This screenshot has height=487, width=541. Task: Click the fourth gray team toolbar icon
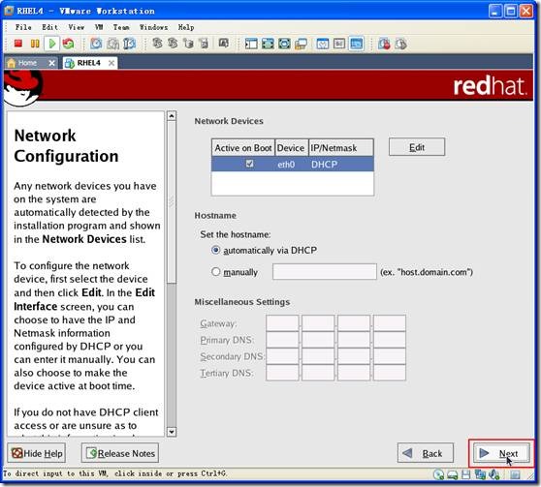click(204, 43)
